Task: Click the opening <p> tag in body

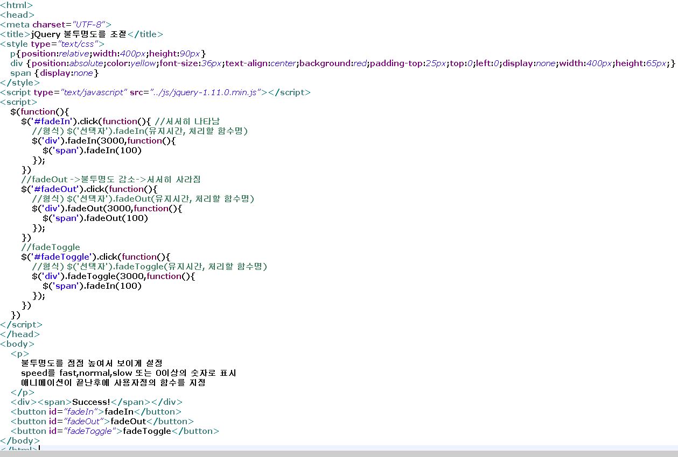Action: click(x=19, y=353)
